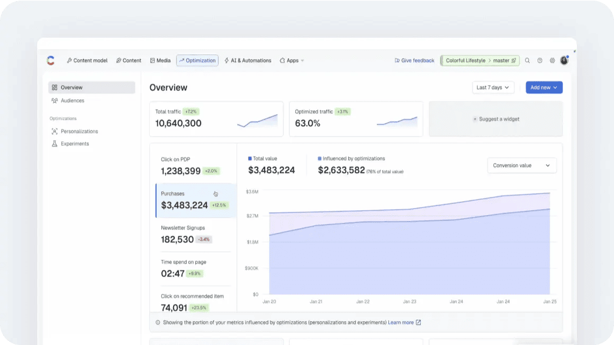
Task: Expand the Apps dropdown in the navigation
Action: click(292, 60)
